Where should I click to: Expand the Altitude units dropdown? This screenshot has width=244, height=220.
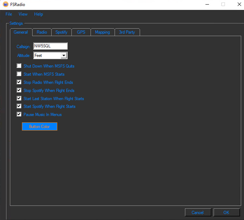click(64, 56)
